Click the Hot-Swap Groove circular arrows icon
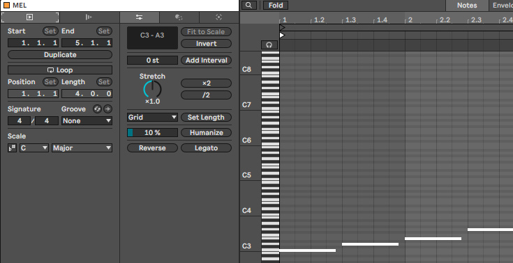This screenshot has width=513, height=263. (x=97, y=109)
